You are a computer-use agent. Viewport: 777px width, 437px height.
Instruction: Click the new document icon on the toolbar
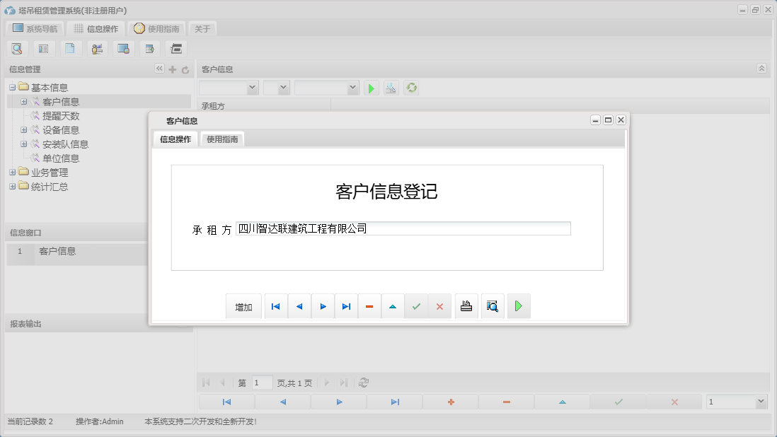[70, 48]
